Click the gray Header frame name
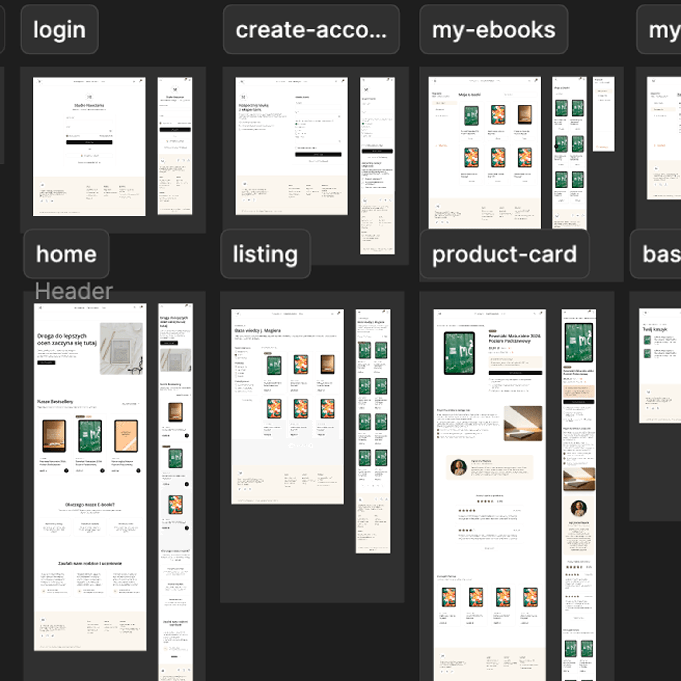Screen dimensions: 681x681 pyautogui.click(x=74, y=292)
